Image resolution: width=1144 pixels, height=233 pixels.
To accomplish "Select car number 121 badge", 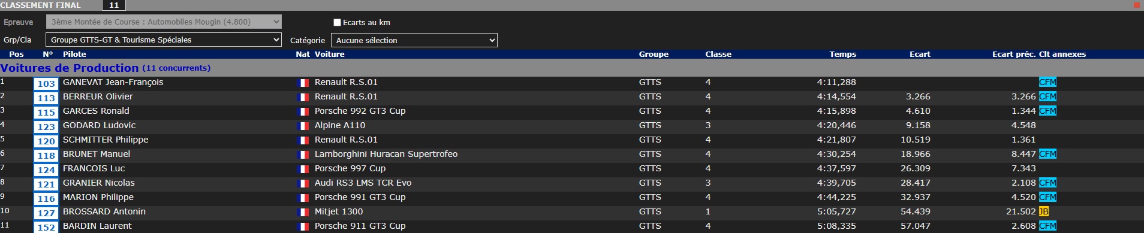I will tap(46, 184).
